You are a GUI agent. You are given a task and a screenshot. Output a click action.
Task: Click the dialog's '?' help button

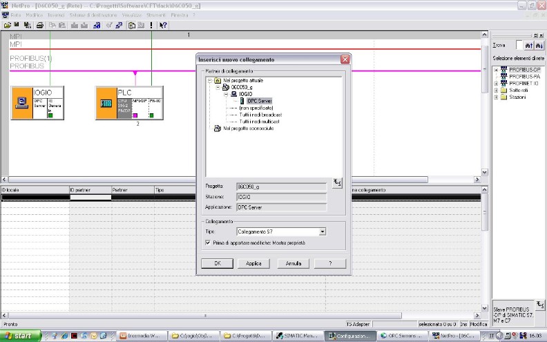pos(330,263)
